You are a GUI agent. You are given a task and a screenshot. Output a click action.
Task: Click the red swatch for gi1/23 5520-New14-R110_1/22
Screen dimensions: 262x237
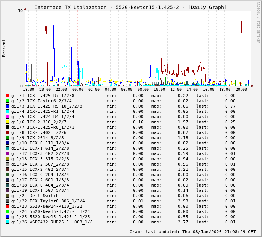7,206
